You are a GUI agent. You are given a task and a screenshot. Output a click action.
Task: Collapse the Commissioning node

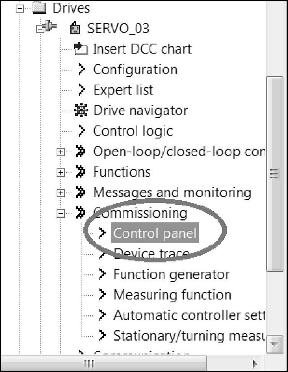click(60, 214)
